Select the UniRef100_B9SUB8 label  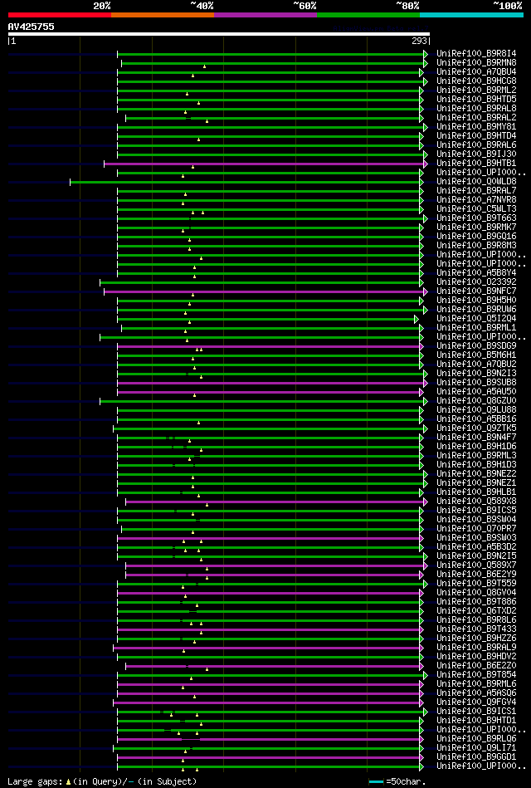(477, 383)
